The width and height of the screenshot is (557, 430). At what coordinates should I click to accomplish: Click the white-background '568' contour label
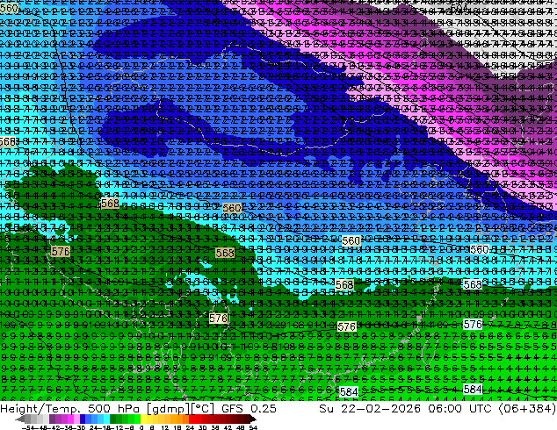click(x=473, y=284)
